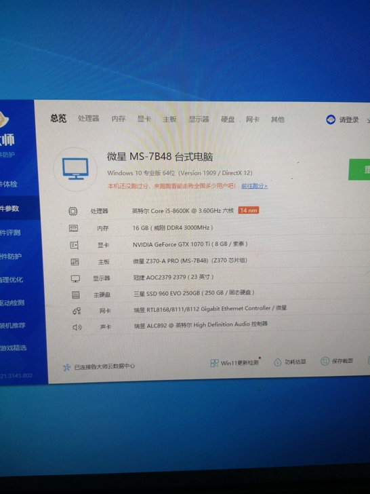Screen dimensions: 370x494
Task: Click the save screenshot icon
Action: pos(325,361)
